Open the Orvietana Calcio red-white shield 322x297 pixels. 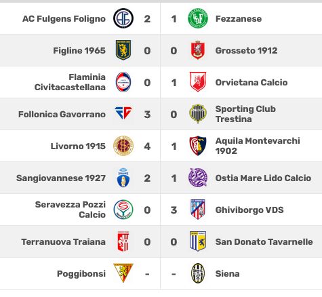(x=198, y=82)
